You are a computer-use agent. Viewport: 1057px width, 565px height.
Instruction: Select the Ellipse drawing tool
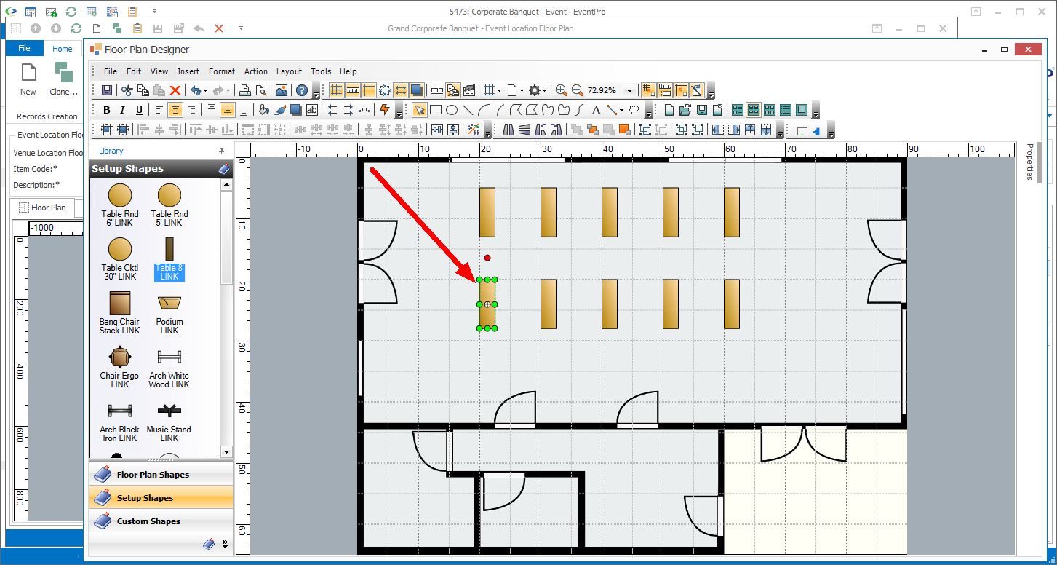tap(452, 110)
